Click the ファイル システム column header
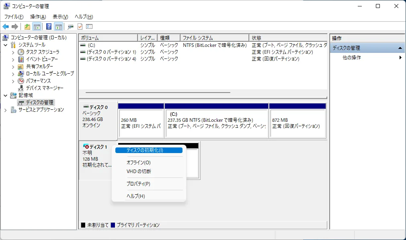Screen dimensions: 406x240 [214, 38]
